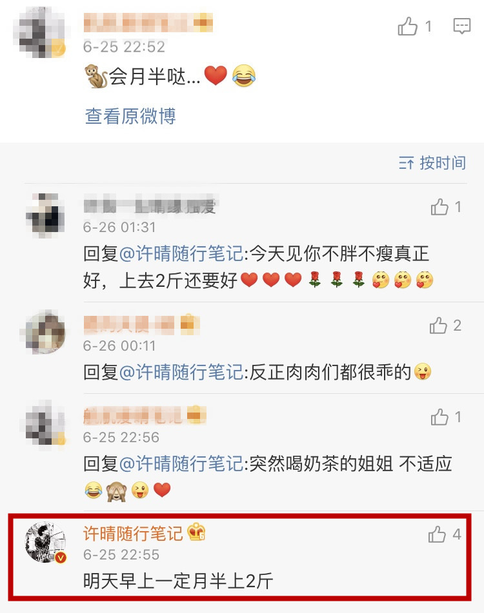Viewport: 484px width, 613px height.
Task: Open @许晴随行笔记 mention in 22:56 reply
Action: 181,463
